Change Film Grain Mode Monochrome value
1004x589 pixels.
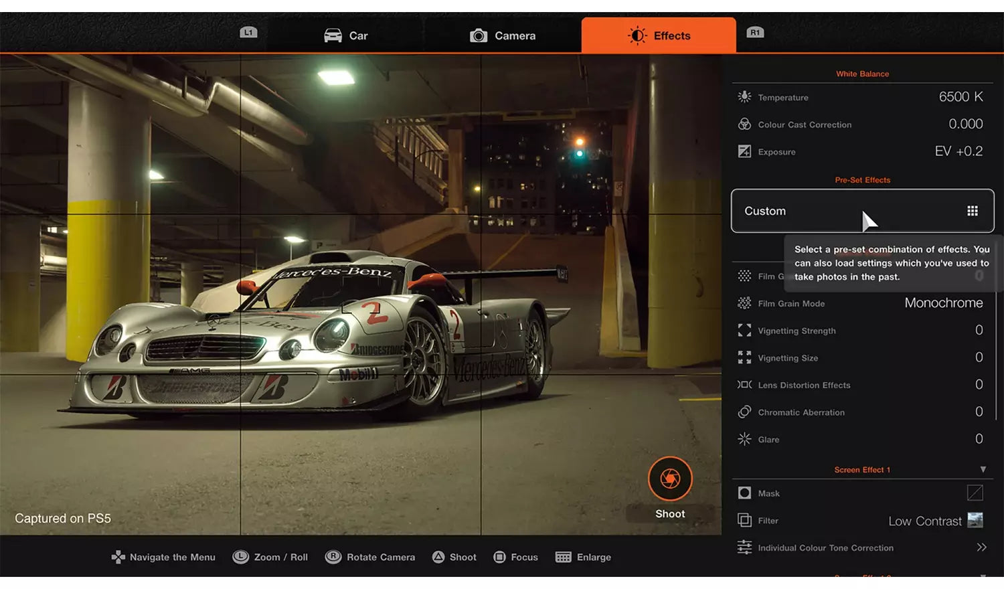pos(944,303)
